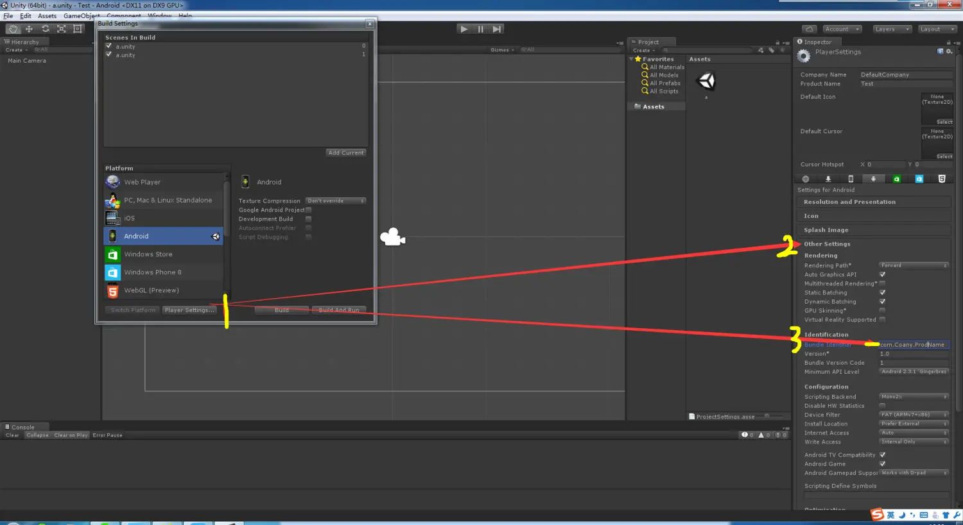Collapse the Favorites tree in Project
The width and height of the screenshot is (963, 525).
tap(631, 59)
